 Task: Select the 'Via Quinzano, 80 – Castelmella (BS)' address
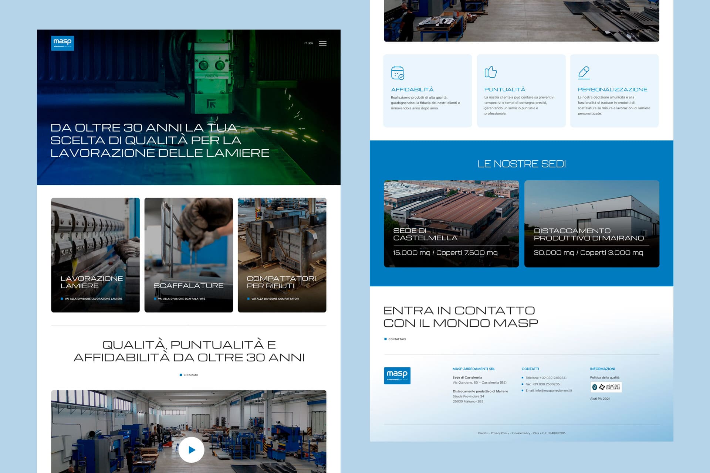click(x=480, y=382)
